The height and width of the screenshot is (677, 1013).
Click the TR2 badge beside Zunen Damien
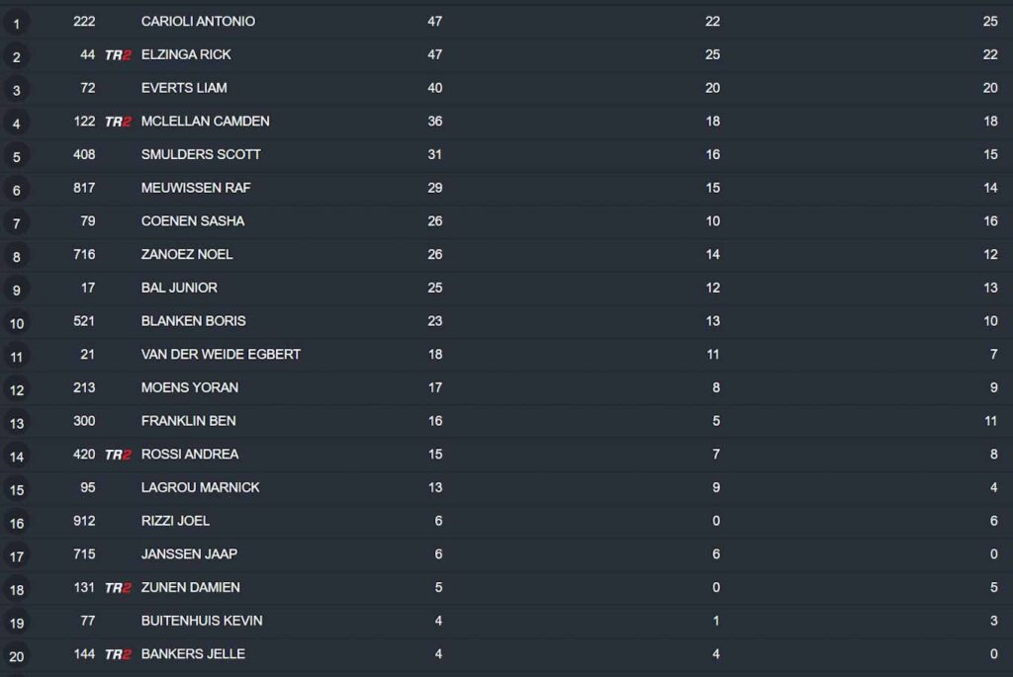tap(118, 588)
